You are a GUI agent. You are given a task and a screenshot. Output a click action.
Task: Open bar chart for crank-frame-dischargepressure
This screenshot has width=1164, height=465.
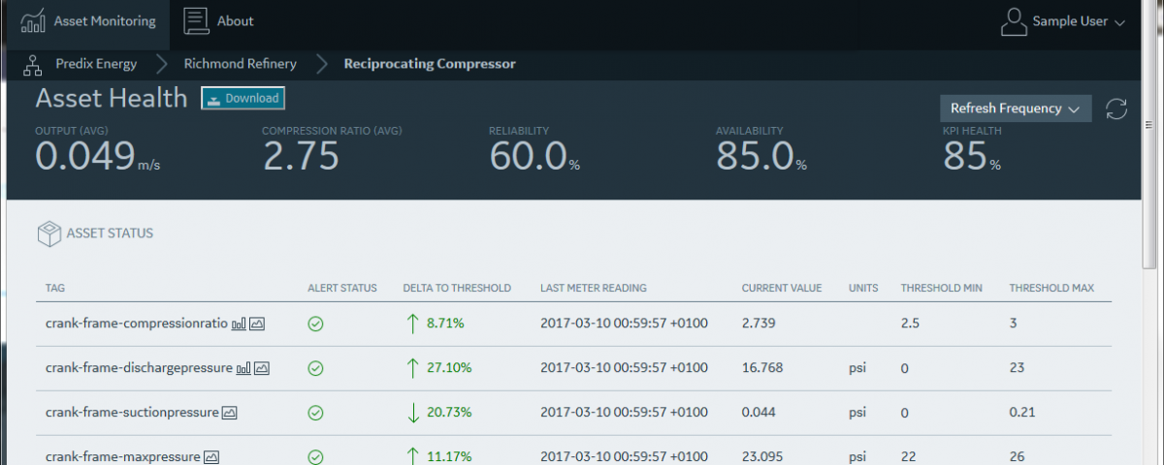click(243, 368)
